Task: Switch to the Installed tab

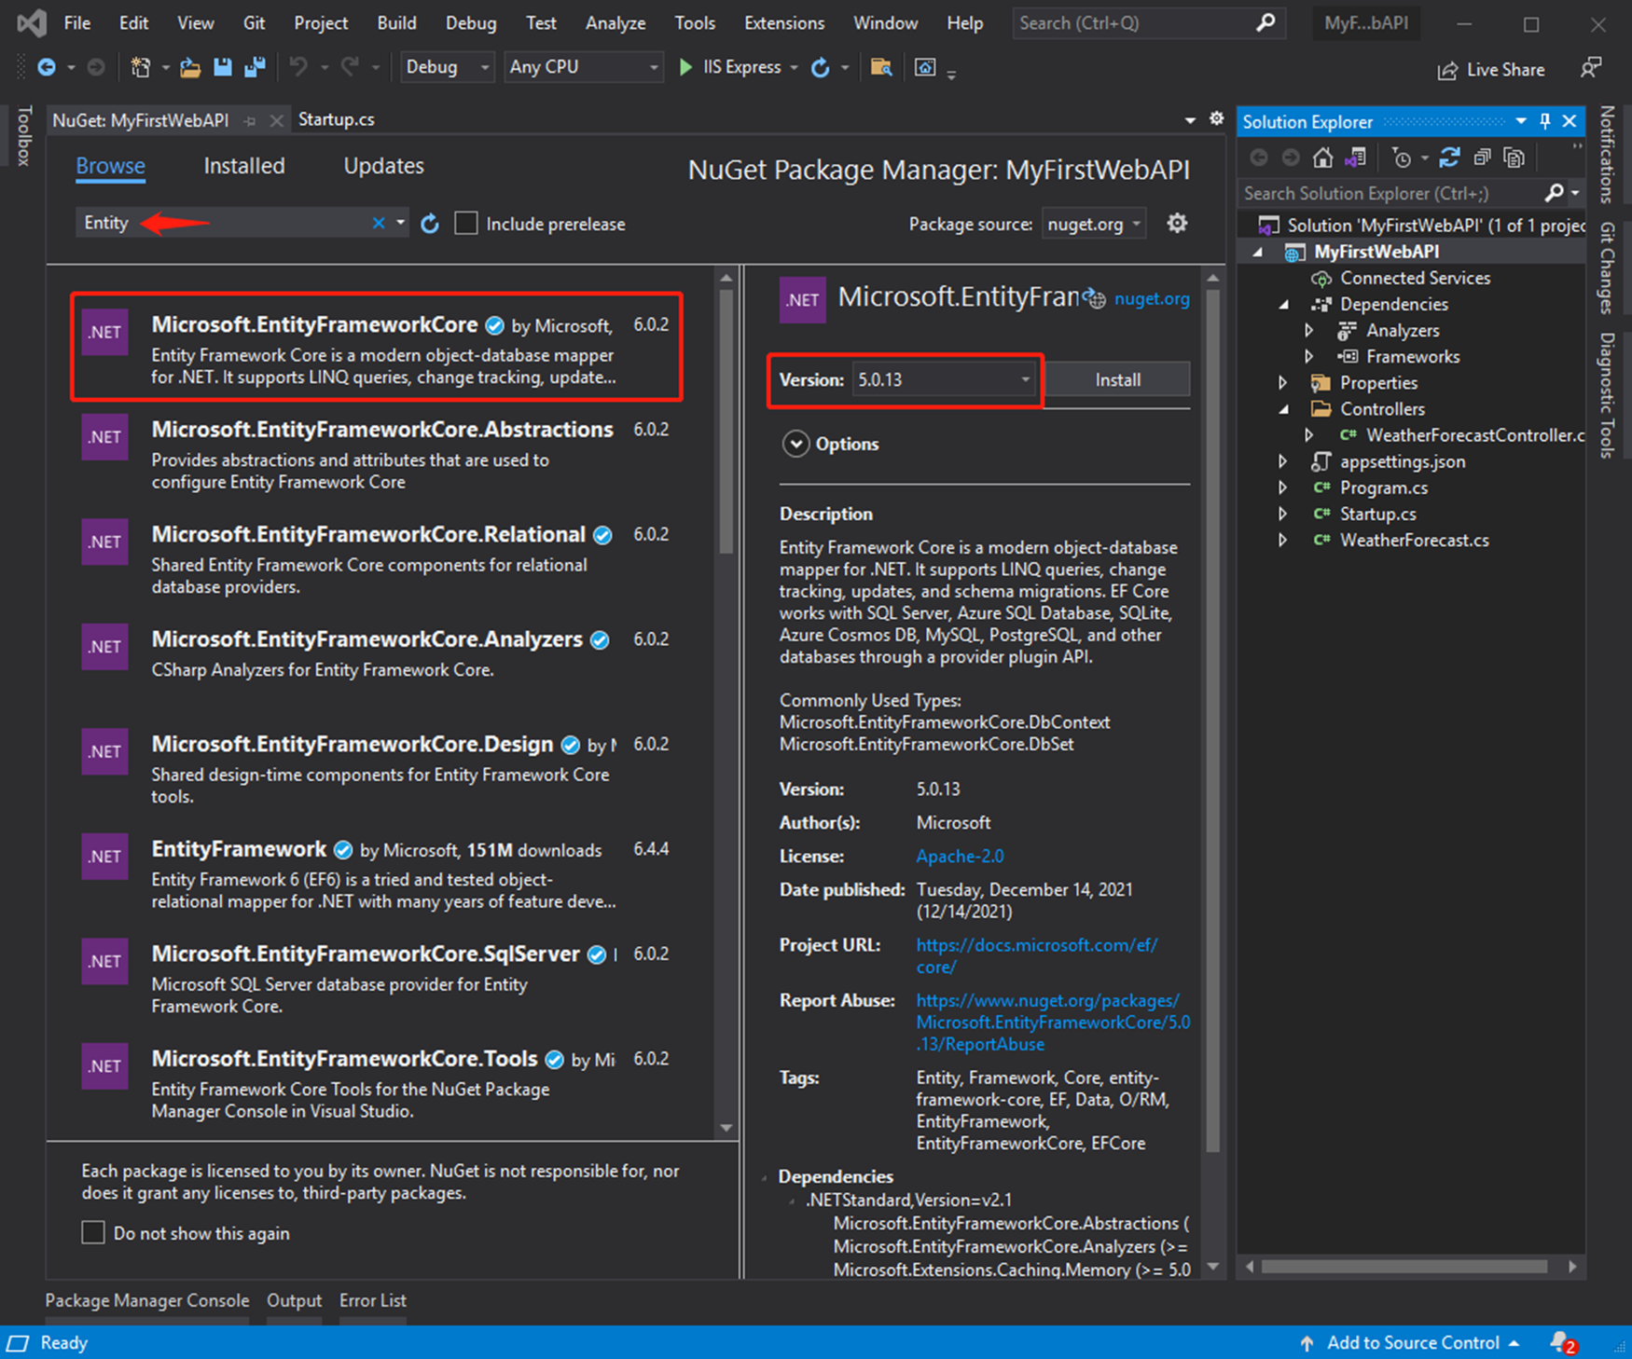Action: click(x=244, y=166)
